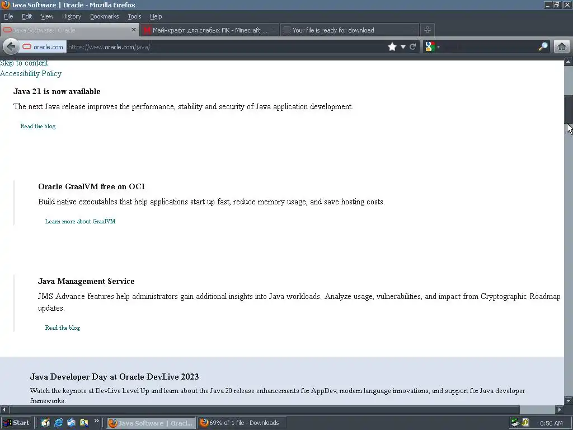Viewport: 573px width, 430px height.
Task: Click the Java 21 is now available heading
Action: pos(57,91)
